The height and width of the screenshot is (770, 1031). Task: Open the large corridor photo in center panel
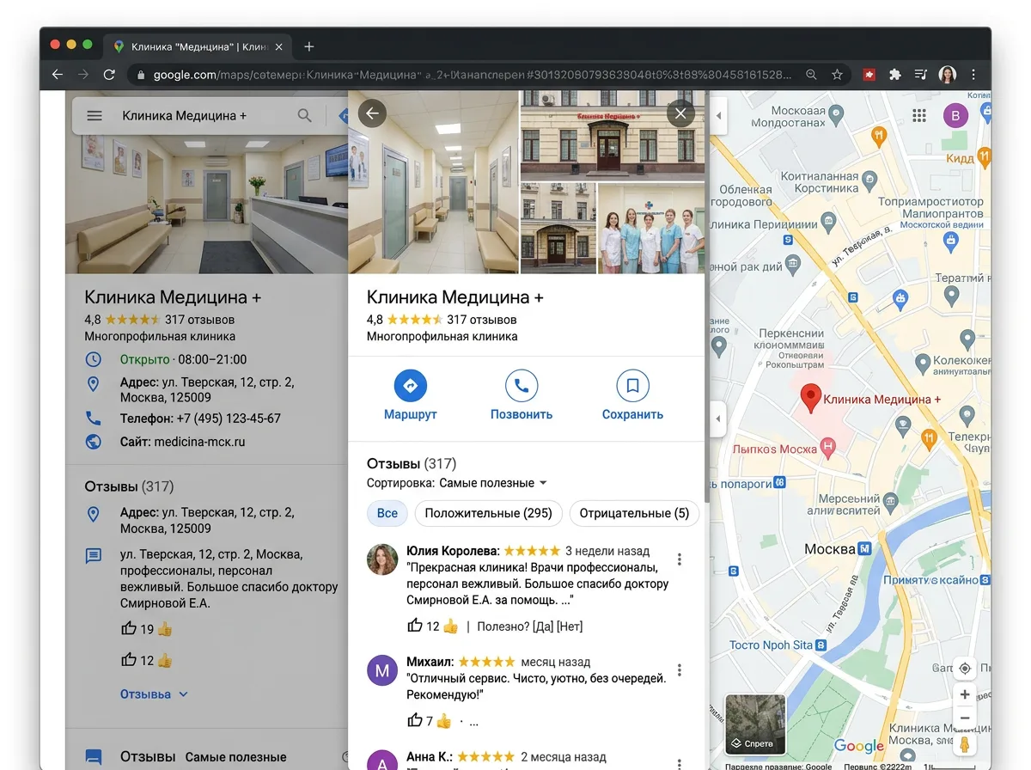(x=433, y=181)
